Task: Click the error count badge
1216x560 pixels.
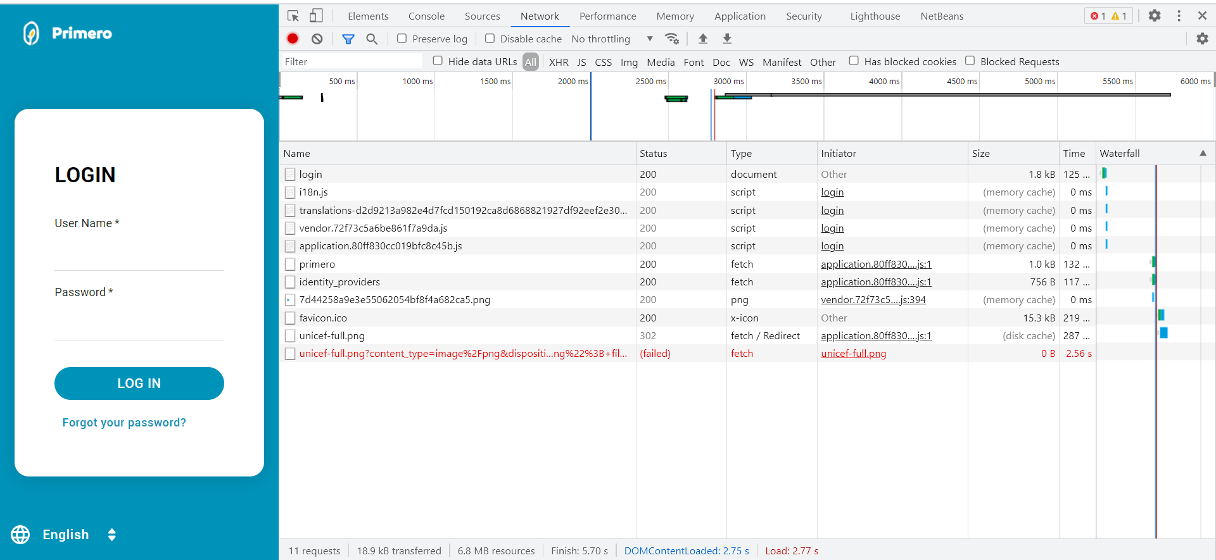Action: (x=1098, y=16)
